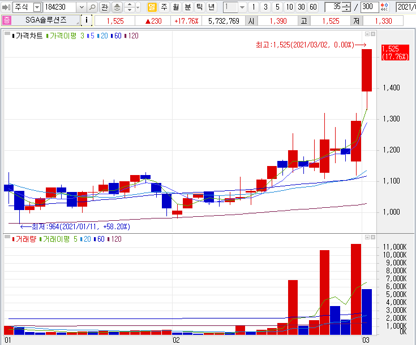
Task: Click the latest tall red candlestick
Action: click(x=367, y=71)
